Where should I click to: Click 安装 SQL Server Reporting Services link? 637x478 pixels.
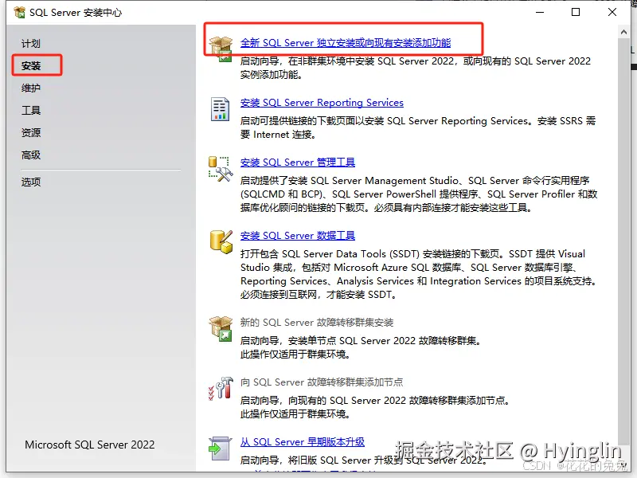pos(322,103)
